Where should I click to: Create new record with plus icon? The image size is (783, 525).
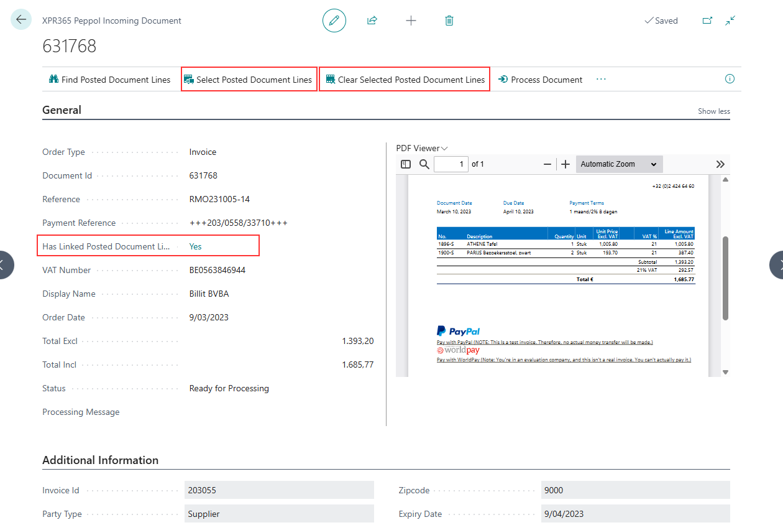point(411,21)
